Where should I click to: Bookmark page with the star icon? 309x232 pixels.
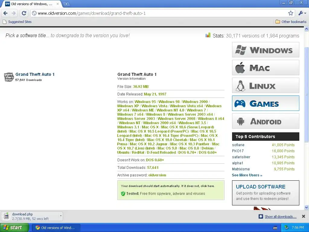[291, 13]
